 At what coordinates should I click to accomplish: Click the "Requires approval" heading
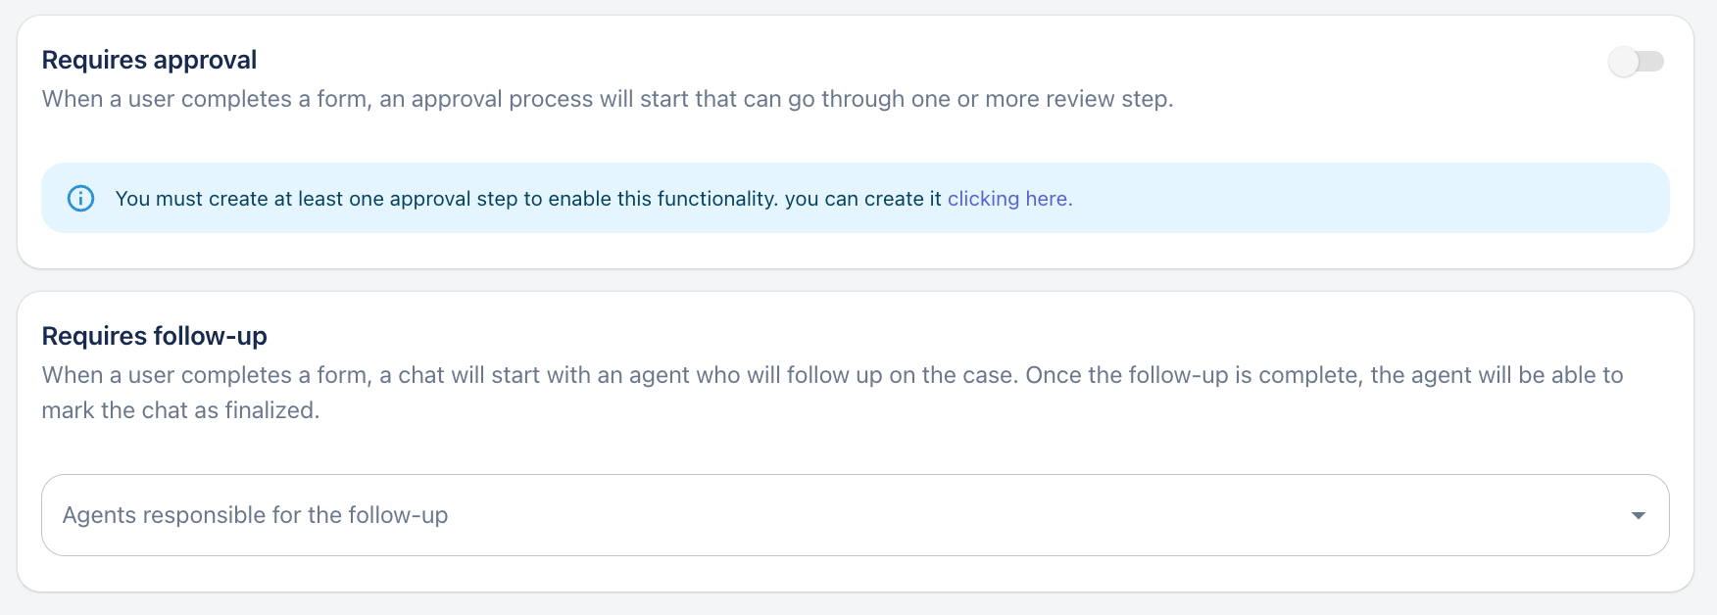pos(149,60)
